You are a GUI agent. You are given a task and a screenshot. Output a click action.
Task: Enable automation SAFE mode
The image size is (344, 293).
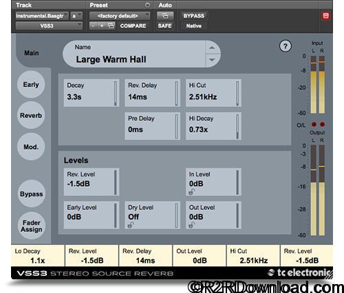164,25
